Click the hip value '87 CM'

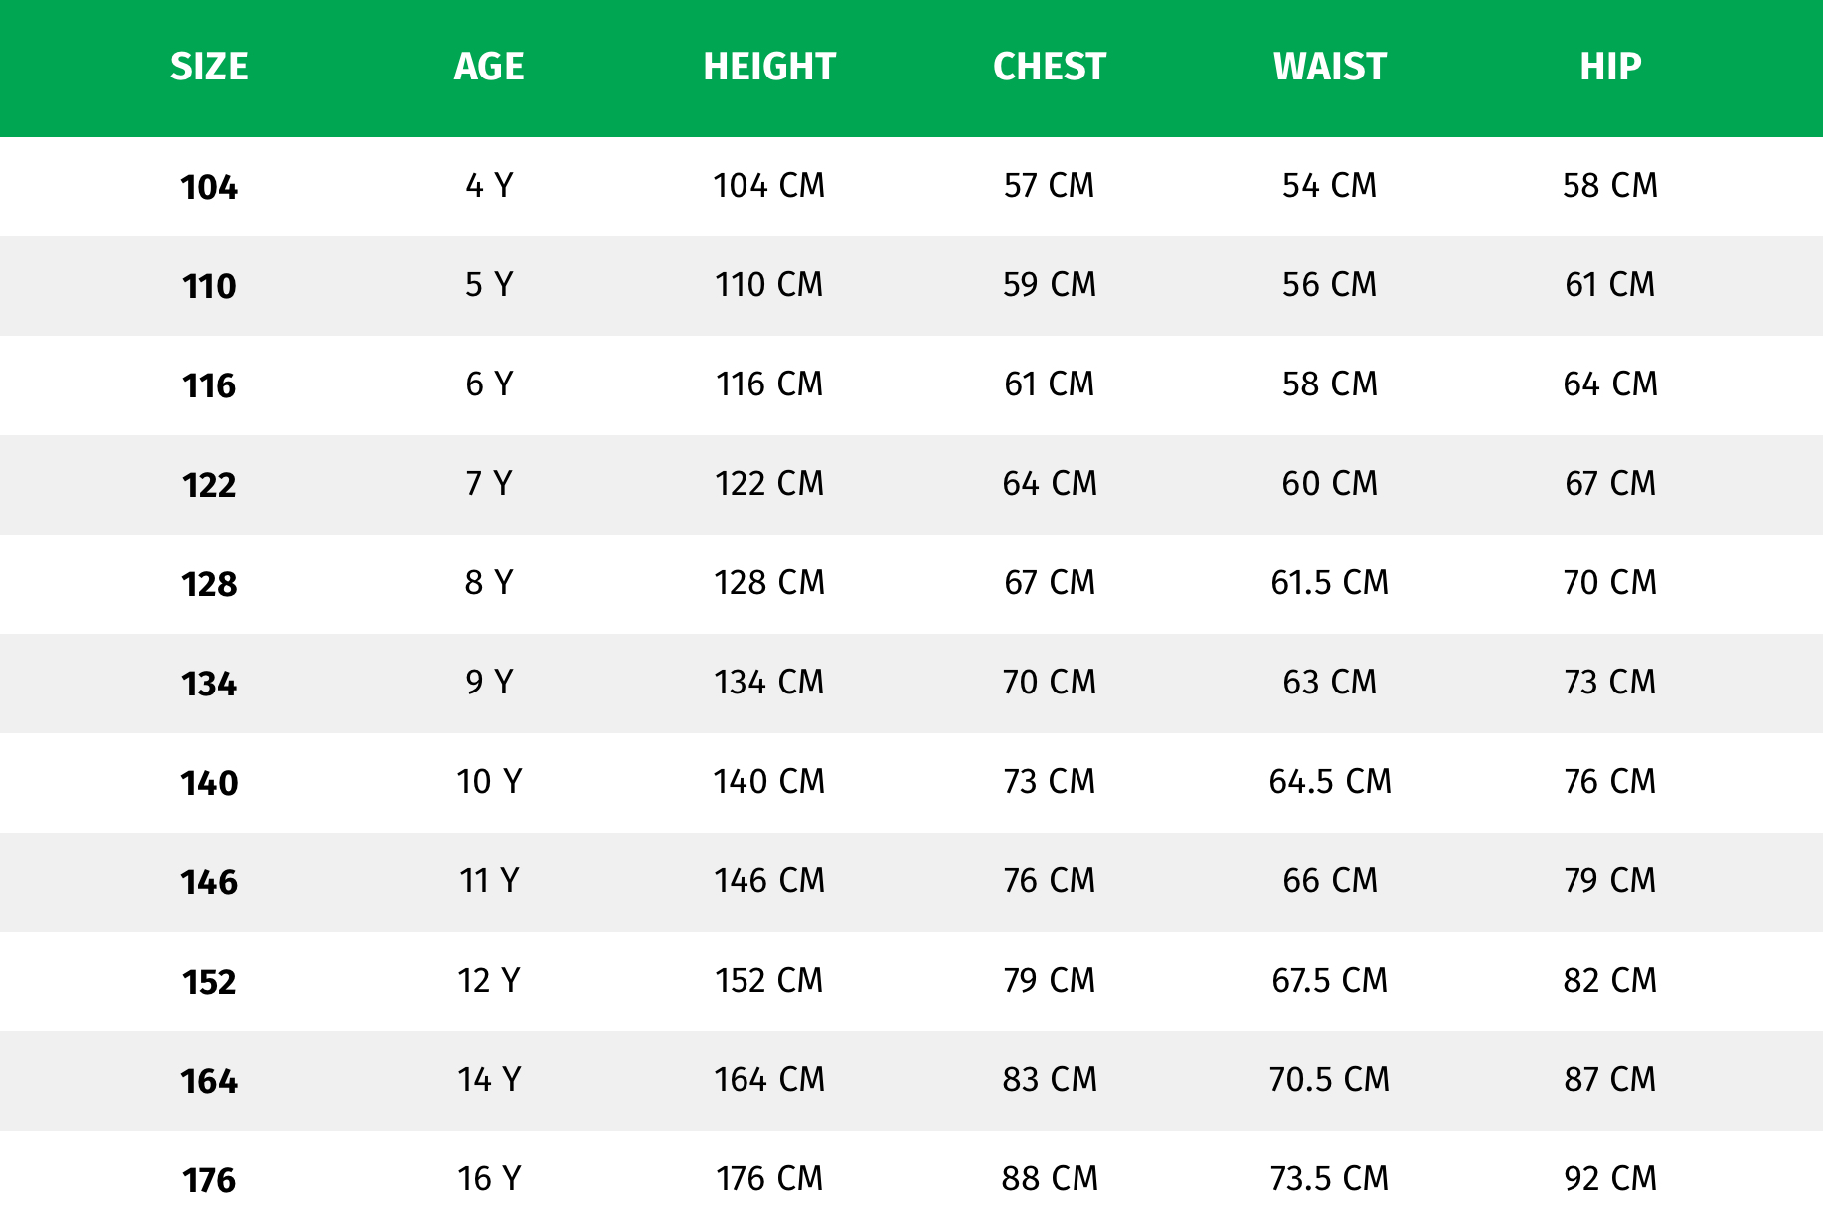(x=1610, y=1079)
